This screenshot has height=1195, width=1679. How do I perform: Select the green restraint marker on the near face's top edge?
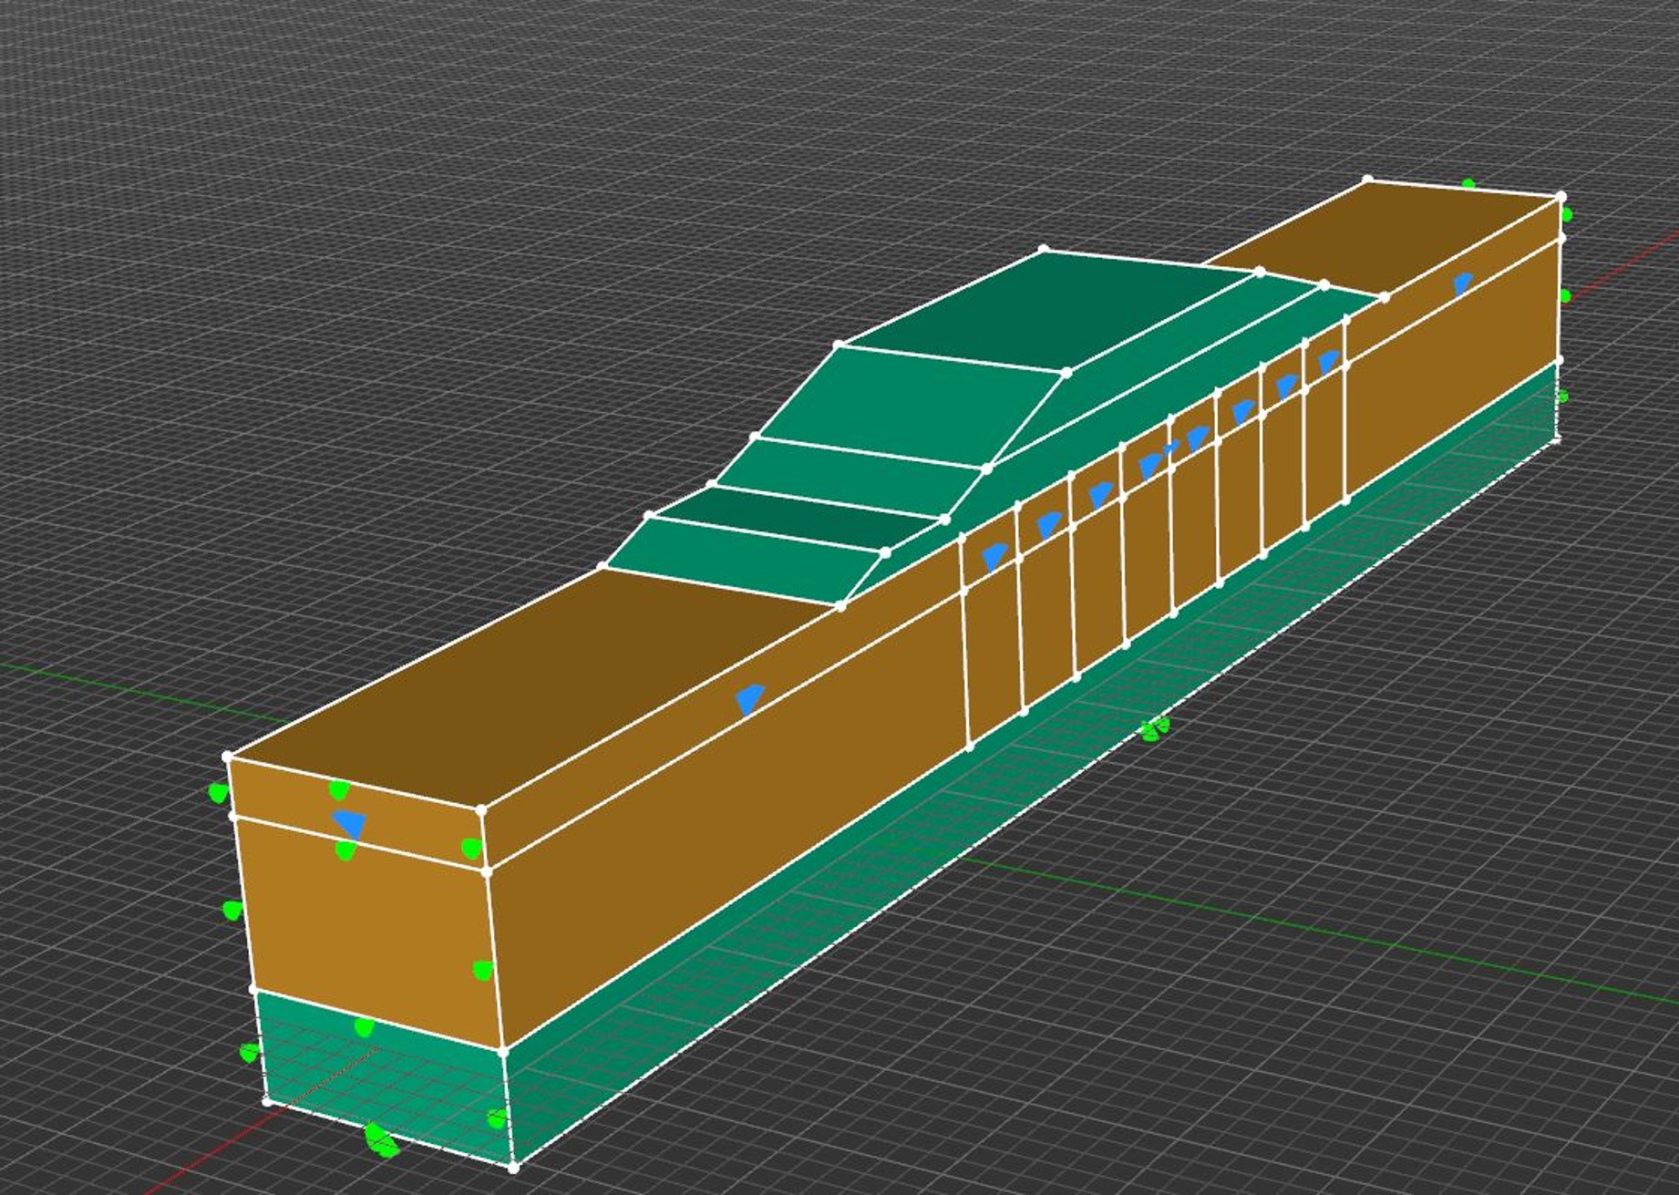pyautogui.click(x=339, y=788)
